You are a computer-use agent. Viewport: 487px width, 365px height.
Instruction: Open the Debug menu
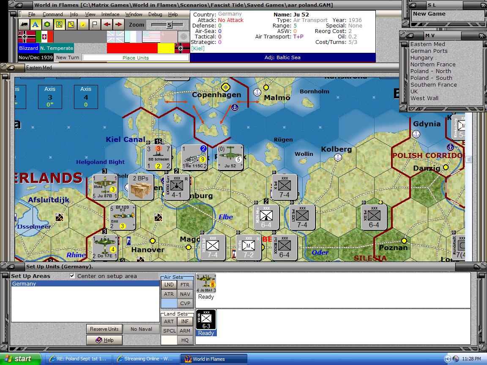click(x=155, y=14)
